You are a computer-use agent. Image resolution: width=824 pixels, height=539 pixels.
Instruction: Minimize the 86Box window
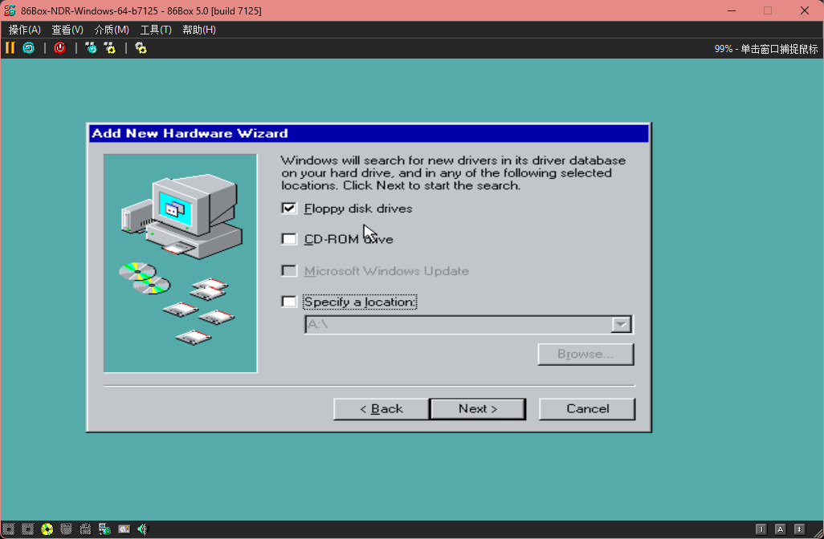tap(732, 10)
